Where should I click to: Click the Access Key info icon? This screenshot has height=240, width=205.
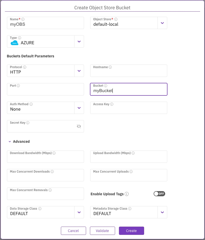(112, 104)
